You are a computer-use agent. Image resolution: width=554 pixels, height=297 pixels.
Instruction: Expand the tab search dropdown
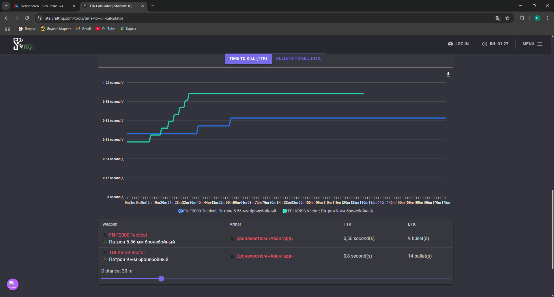(6, 6)
